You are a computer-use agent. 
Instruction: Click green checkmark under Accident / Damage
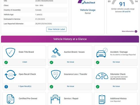coord(98,62)
